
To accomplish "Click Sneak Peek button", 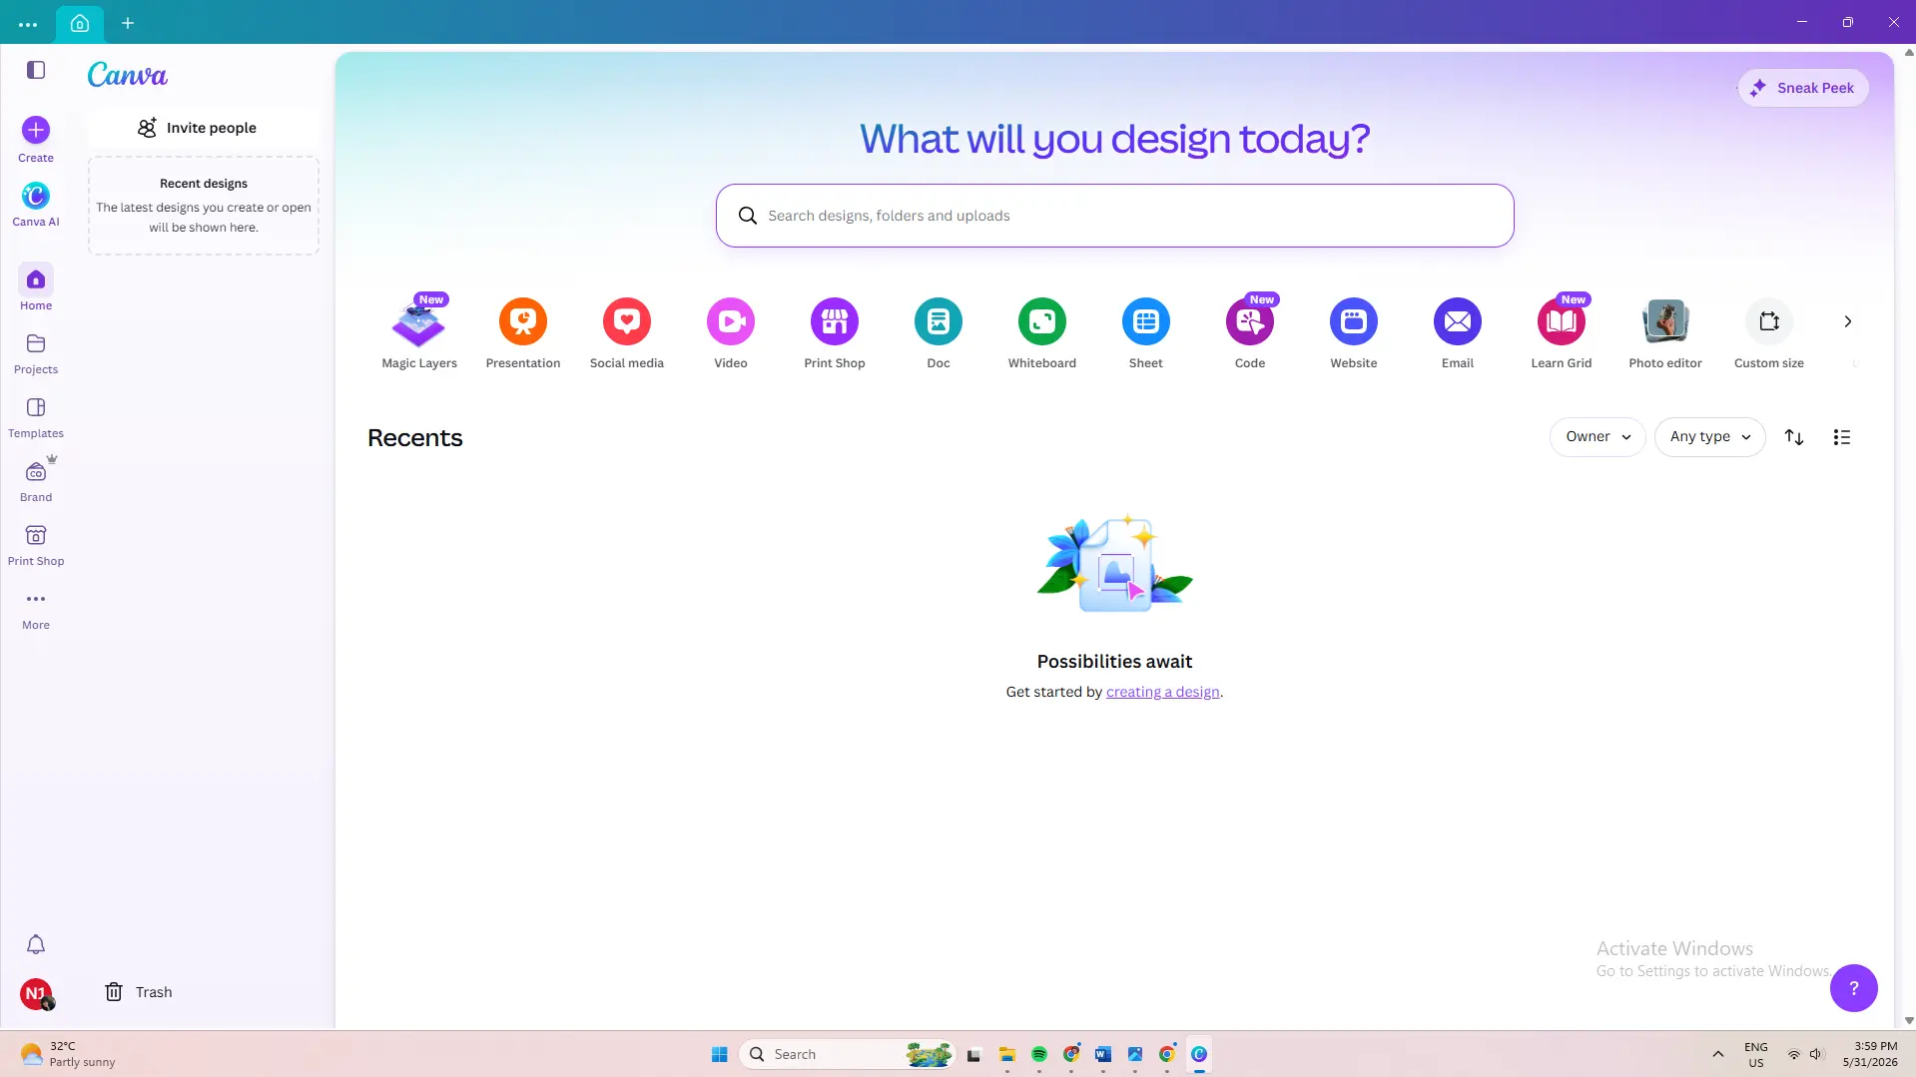I will pyautogui.click(x=1803, y=88).
